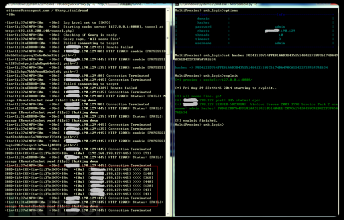Click the last empty 'MultiProxies> smb_login>' prompt
Screen dimensions: 344x220
point(199,125)
